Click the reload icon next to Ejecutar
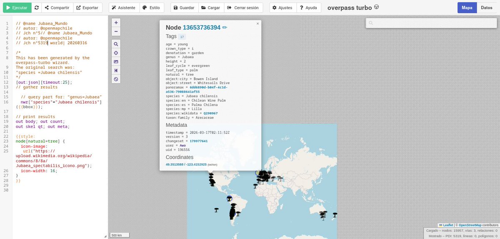 click(37, 7)
